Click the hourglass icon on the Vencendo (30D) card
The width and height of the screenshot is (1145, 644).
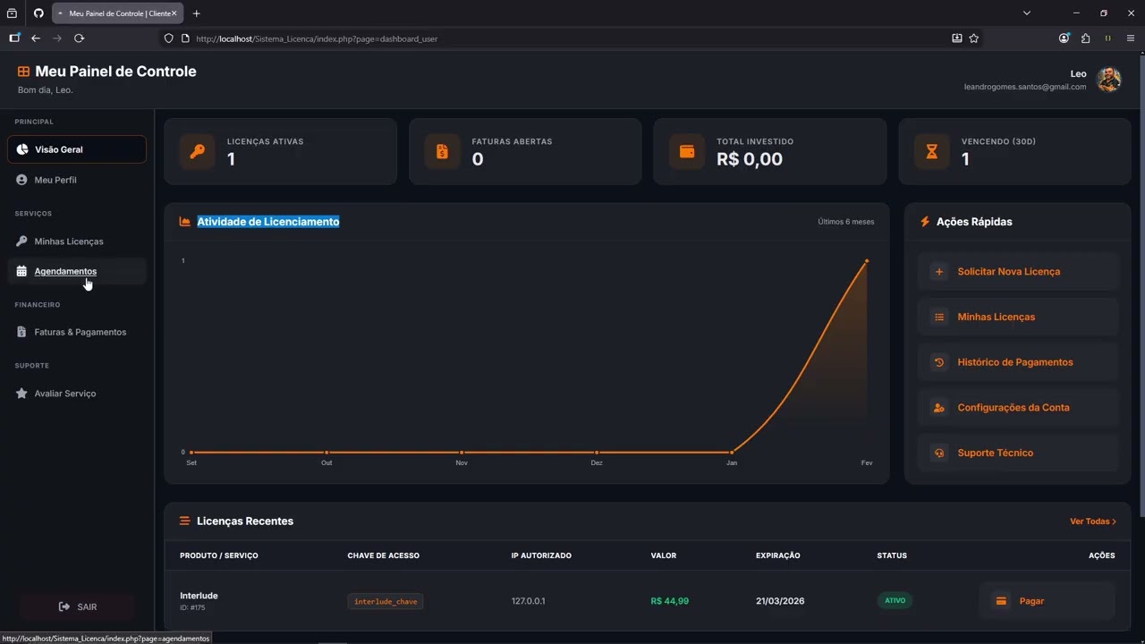[x=931, y=152]
